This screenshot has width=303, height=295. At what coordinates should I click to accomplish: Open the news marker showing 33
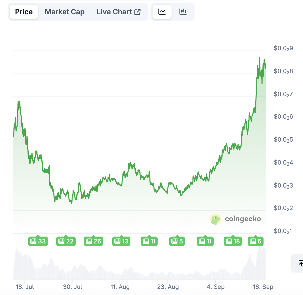[38, 241]
